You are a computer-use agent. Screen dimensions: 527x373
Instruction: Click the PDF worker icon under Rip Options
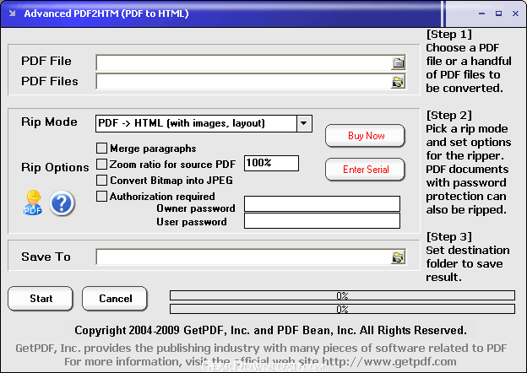pos(33,203)
